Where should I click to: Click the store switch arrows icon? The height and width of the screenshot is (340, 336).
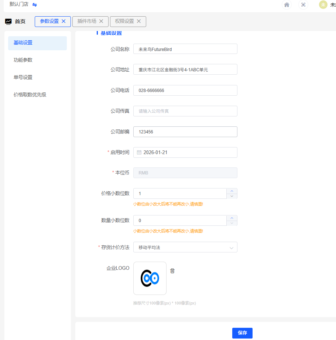pos(35,5)
